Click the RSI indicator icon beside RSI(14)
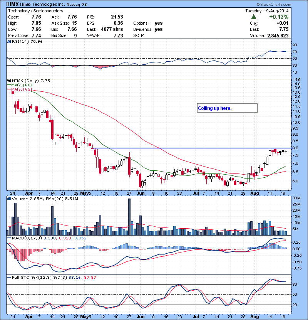308x320 pixels. pyautogui.click(x=9, y=41)
